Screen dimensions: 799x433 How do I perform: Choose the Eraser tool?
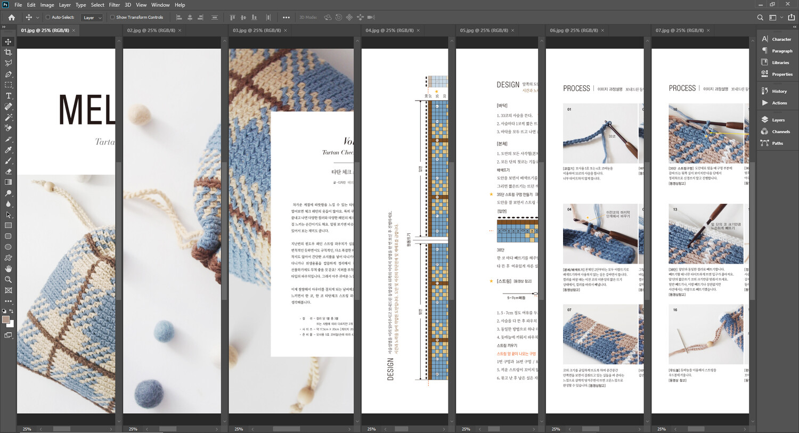coord(8,171)
